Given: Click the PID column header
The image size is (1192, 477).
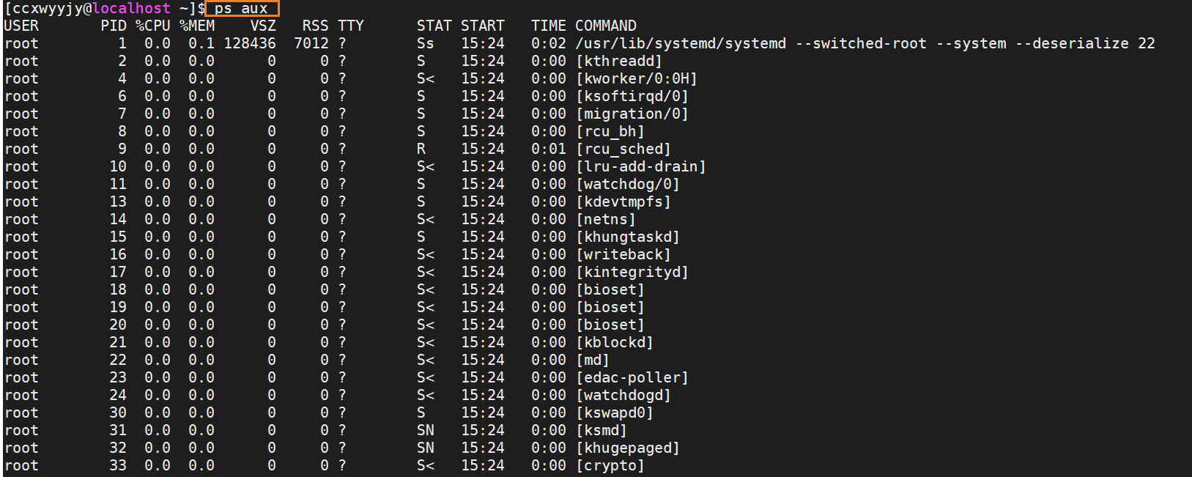Looking at the screenshot, I should point(114,26).
